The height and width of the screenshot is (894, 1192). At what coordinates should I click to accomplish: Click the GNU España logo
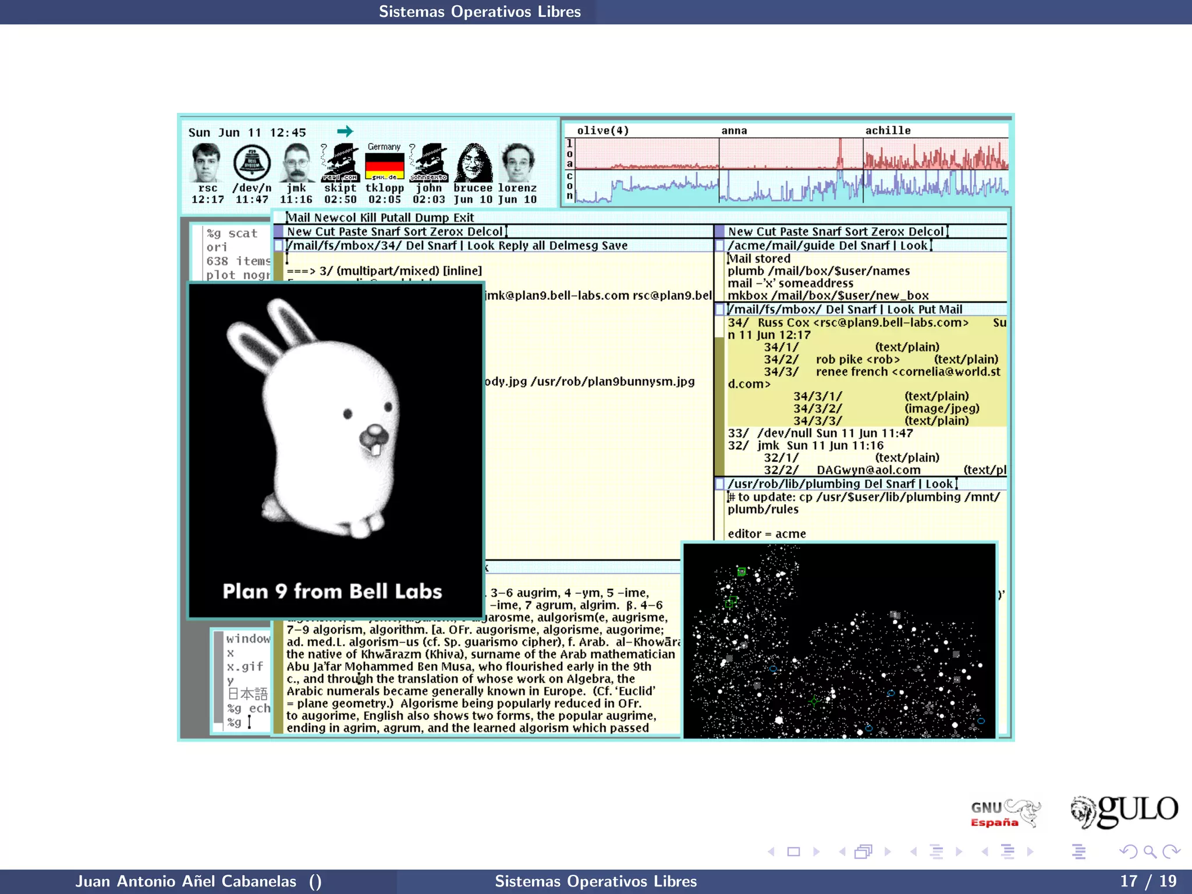pyautogui.click(x=1005, y=813)
